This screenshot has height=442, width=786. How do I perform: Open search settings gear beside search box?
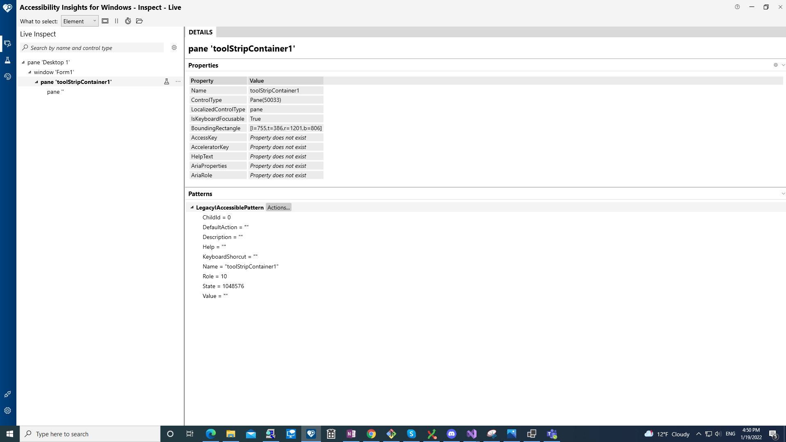(x=174, y=47)
